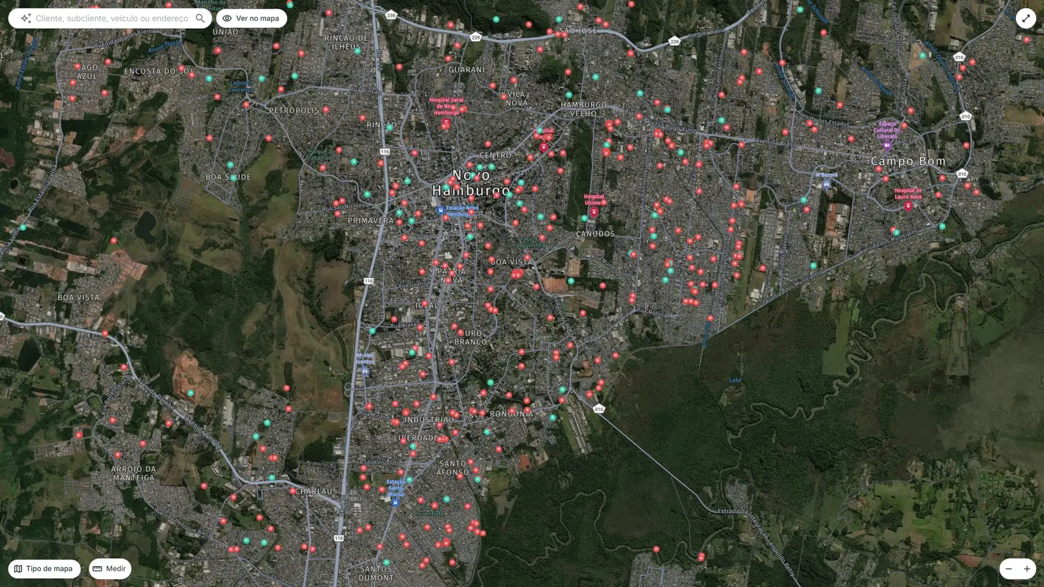Focus the Cliente, subcliente, veículo search field
1044x587 pixels.
click(x=112, y=18)
